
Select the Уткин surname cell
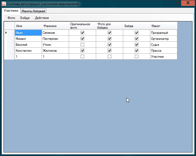point(55,44)
